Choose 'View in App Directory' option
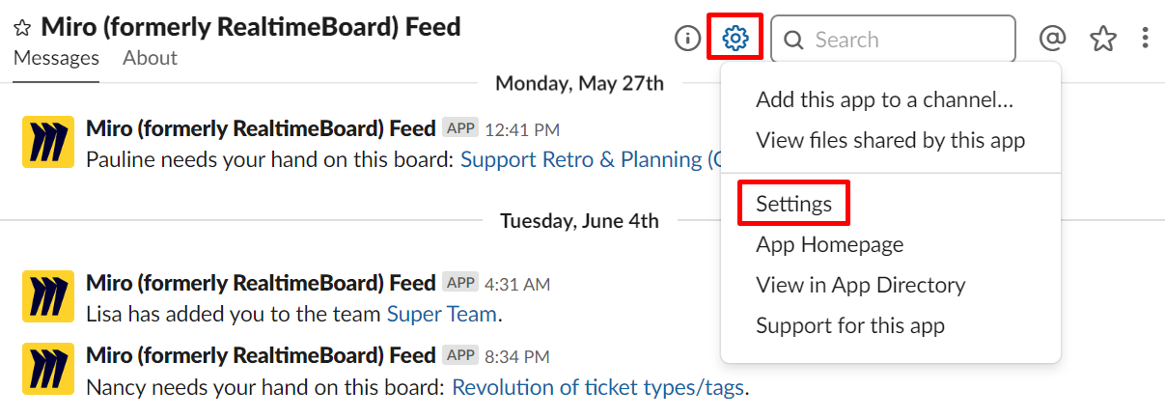This screenshot has height=418, width=1165. coord(860,285)
